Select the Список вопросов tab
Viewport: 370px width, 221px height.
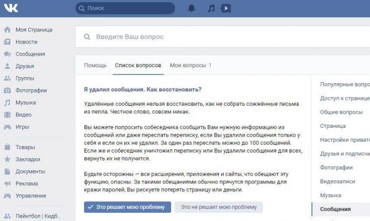tap(138, 65)
